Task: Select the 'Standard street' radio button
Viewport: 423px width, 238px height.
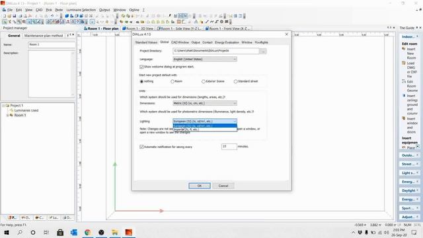Action: (235, 81)
